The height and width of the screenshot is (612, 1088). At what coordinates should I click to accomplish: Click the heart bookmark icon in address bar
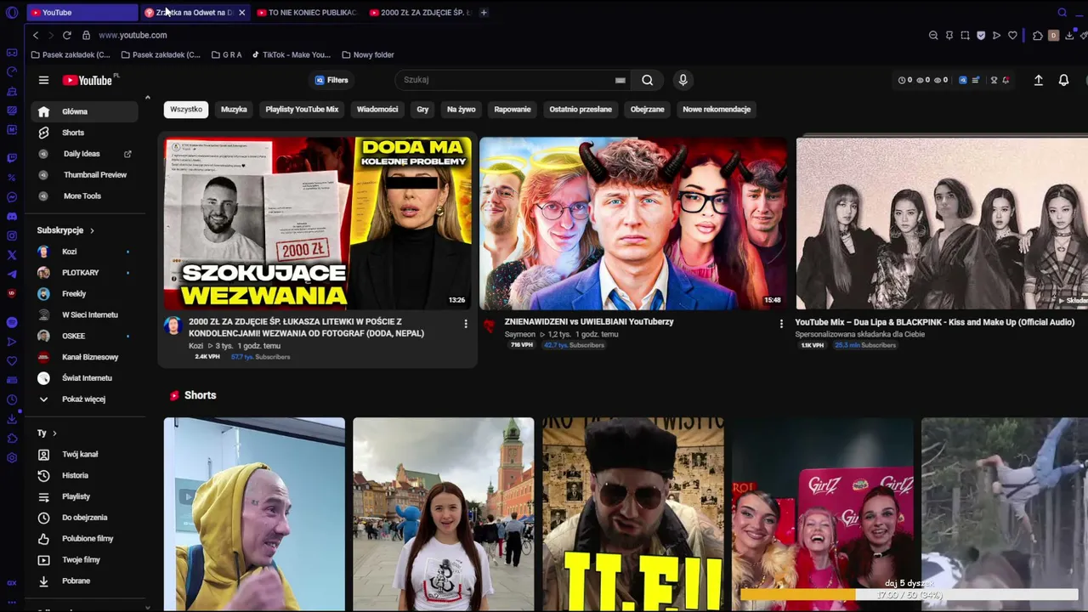[x=1012, y=35]
